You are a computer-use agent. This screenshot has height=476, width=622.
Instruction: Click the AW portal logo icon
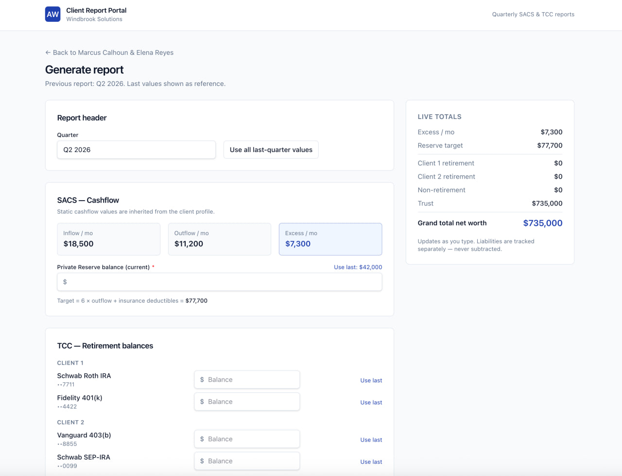[52, 14]
